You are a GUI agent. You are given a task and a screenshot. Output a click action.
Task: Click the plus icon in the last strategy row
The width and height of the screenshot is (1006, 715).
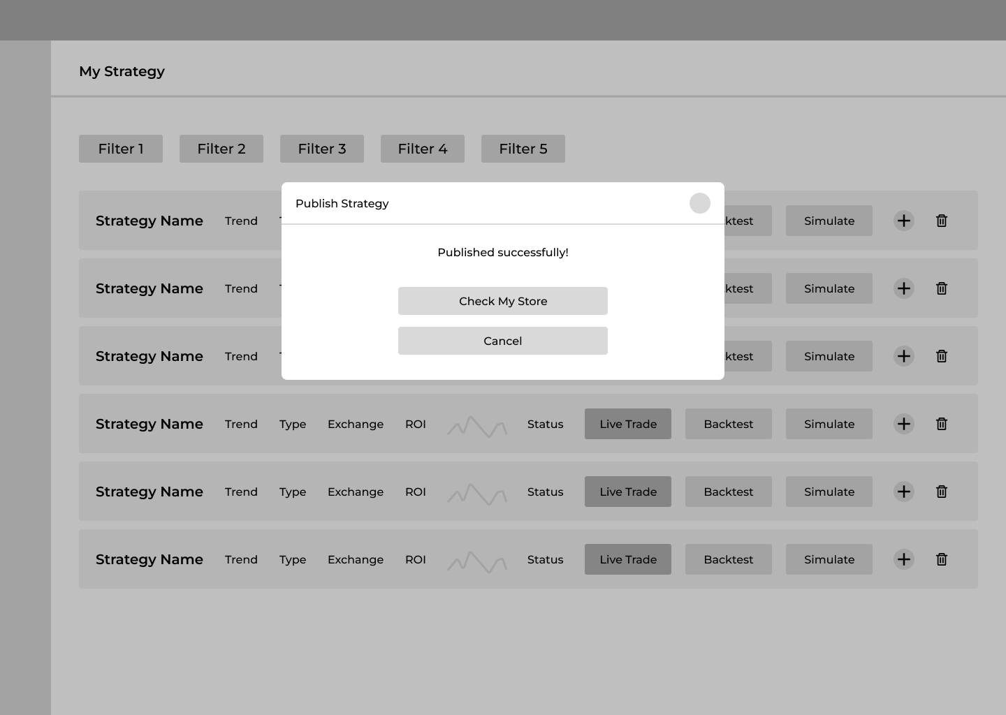coord(903,559)
